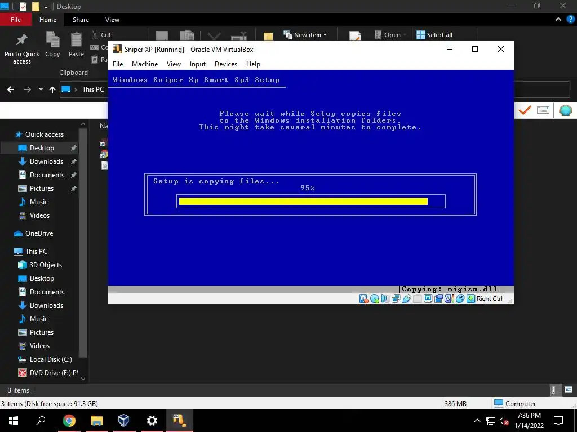
Task: Open Settings gear on the taskbar
Action: pyautogui.click(x=152, y=421)
